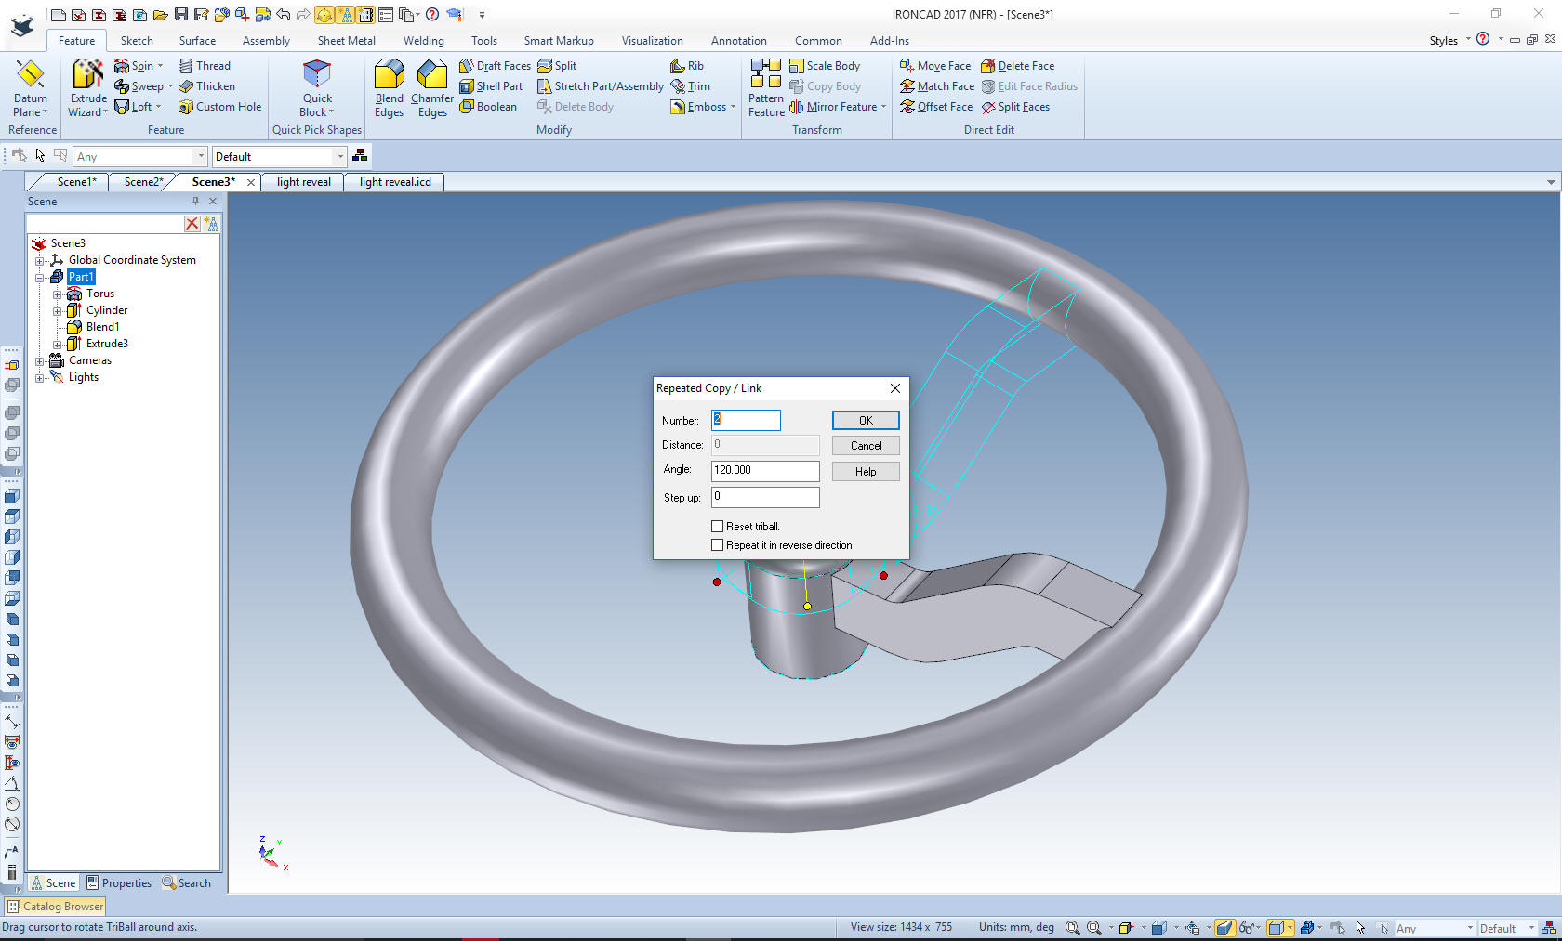Click the Angle input field
1562x941 pixels.
coord(765,471)
